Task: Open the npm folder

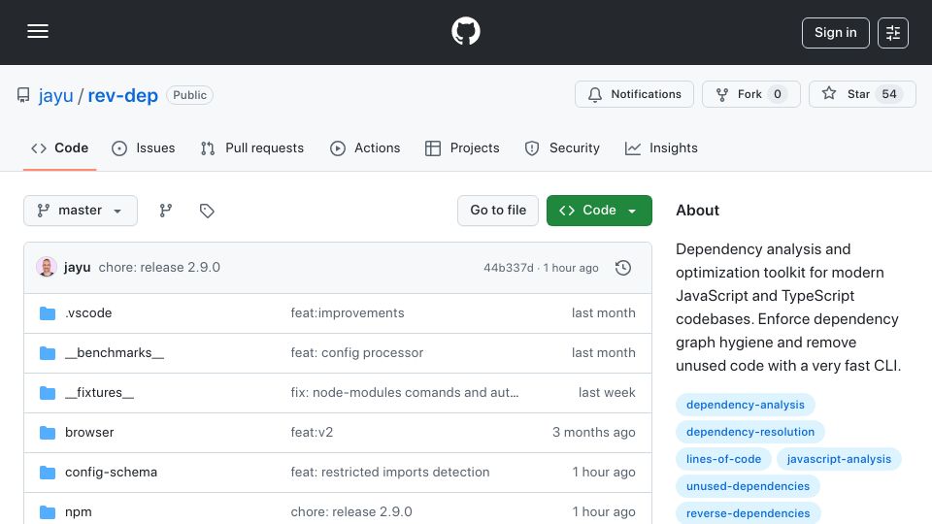Action: tap(79, 512)
